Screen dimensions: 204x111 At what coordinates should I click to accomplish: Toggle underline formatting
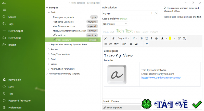tap(146, 38)
